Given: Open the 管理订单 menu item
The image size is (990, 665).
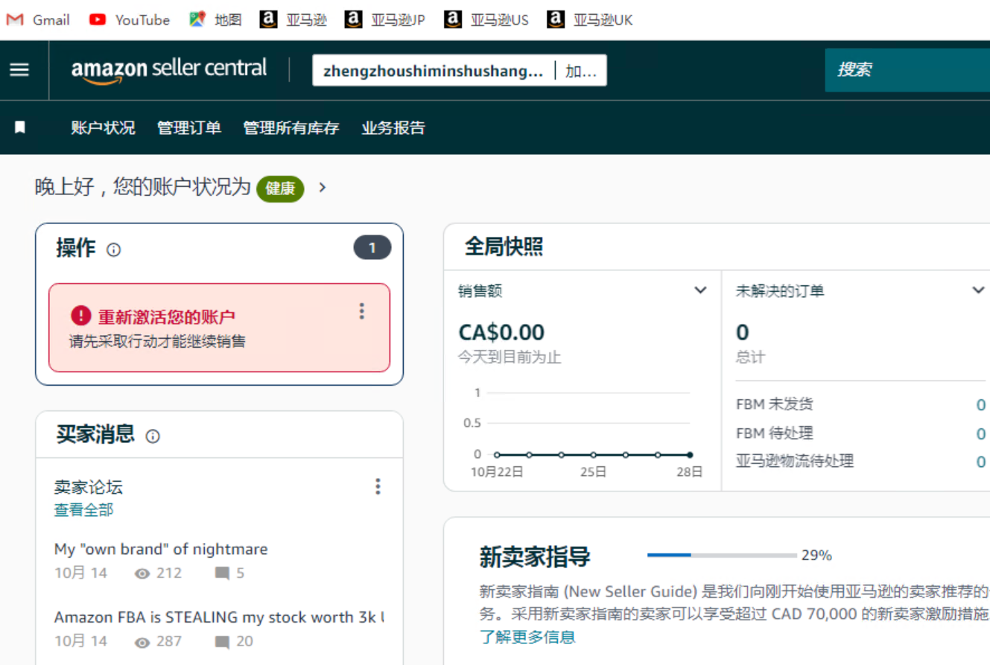Looking at the screenshot, I should tap(189, 128).
